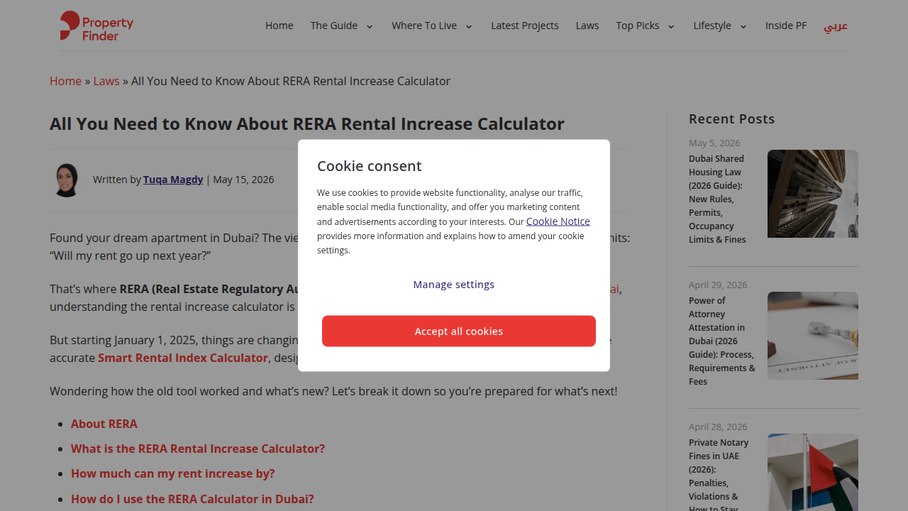Click author avatar of Tuqa Magdy
908x511 pixels.
[x=67, y=180]
